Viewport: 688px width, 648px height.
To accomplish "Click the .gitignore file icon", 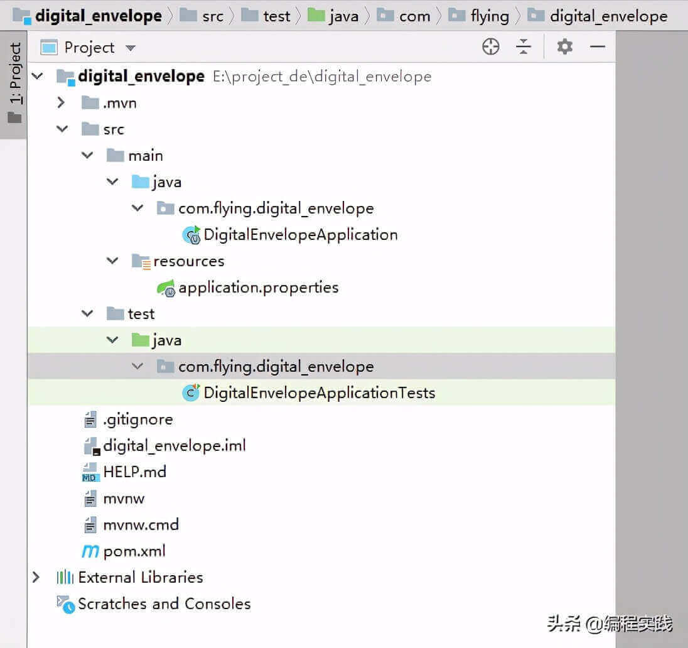I will coord(90,419).
